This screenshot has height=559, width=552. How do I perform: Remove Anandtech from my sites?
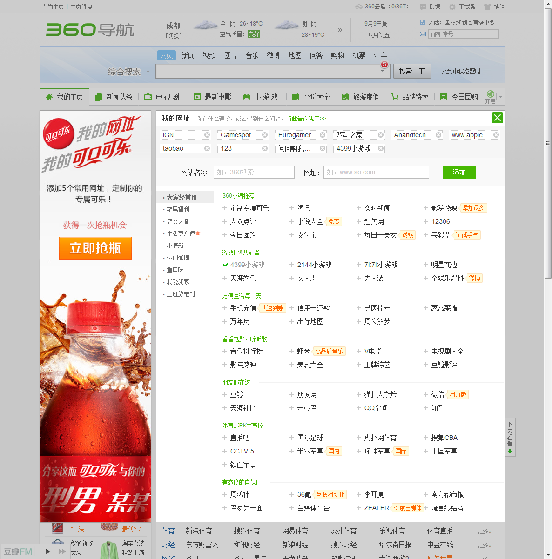pyautogui.click(x=438, y=135)
